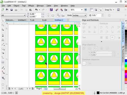Viewport: 127px width, 95px height.
Task: Click the Print icon
Action: tap(16, 10)
